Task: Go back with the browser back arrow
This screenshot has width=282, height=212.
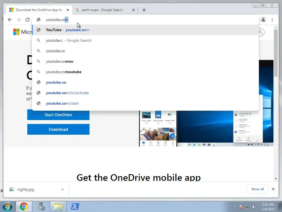Action: 10,20
